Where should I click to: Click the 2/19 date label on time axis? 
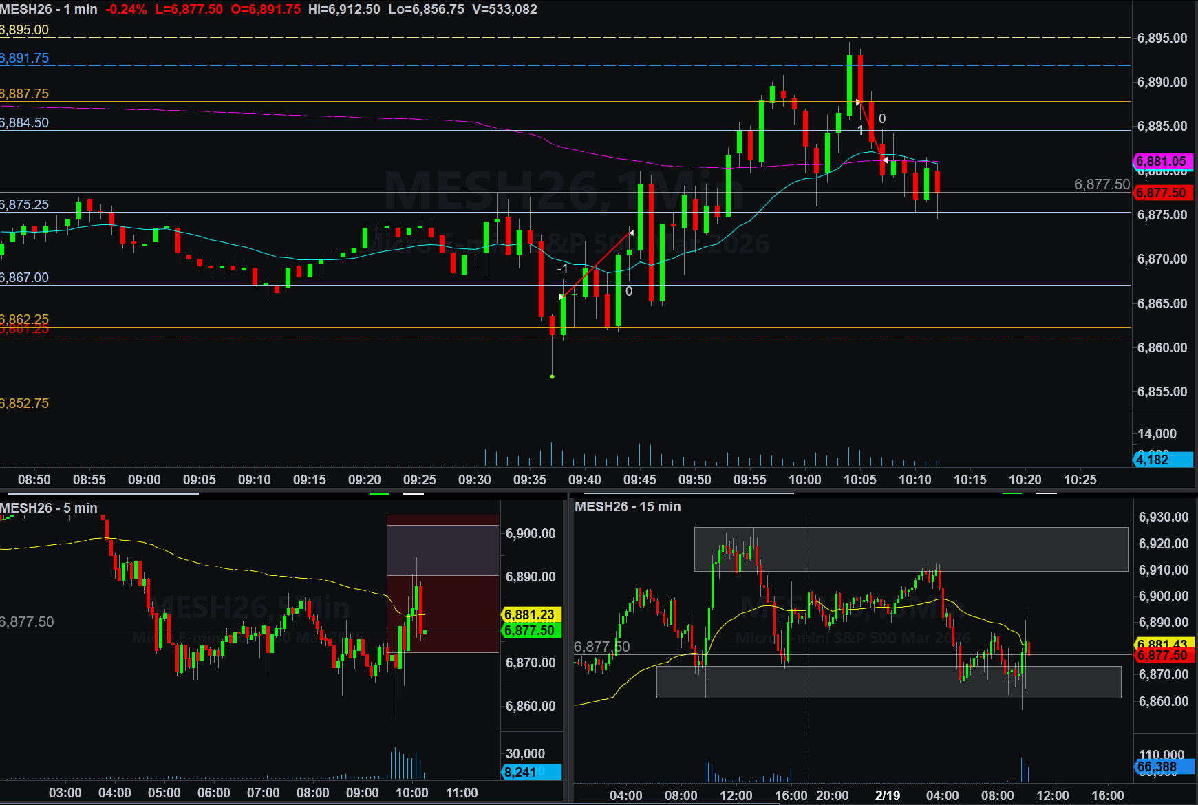[x=888, y=795]
